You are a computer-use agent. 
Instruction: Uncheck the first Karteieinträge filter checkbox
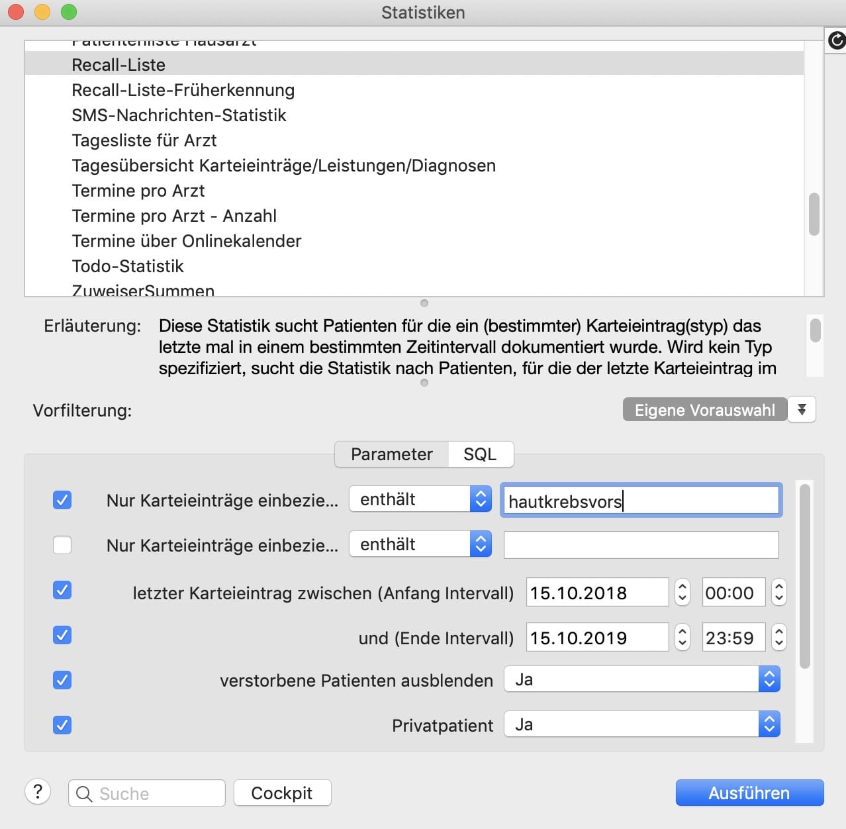coord(62,500)
